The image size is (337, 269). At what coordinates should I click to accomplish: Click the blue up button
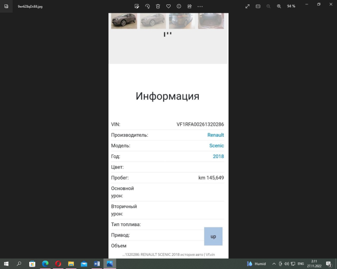[x=213, y=237]
